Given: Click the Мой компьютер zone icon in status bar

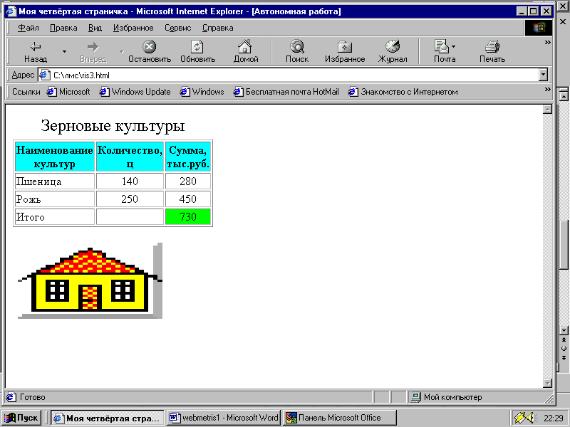Looking at the screenshot, I should pyautogui.click(x=416, y=397).
